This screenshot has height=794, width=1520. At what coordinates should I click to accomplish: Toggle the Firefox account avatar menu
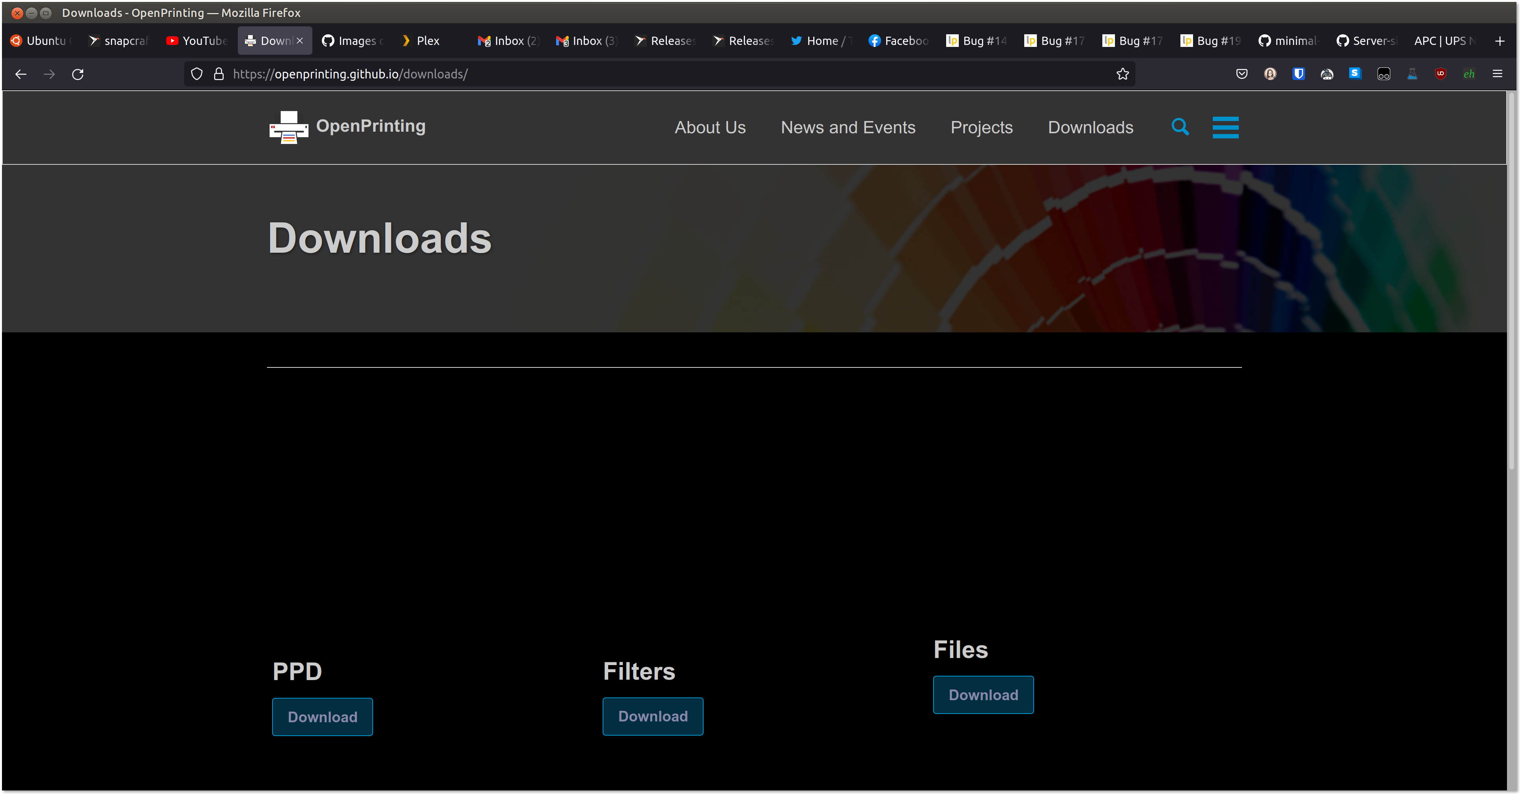pyautogui.click(x=1270, y=74)
